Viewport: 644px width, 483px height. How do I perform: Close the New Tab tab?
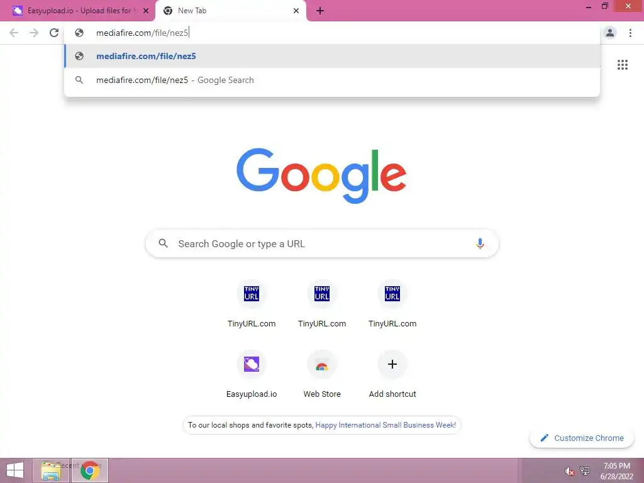pyautogui.click(x=296, y=11)
